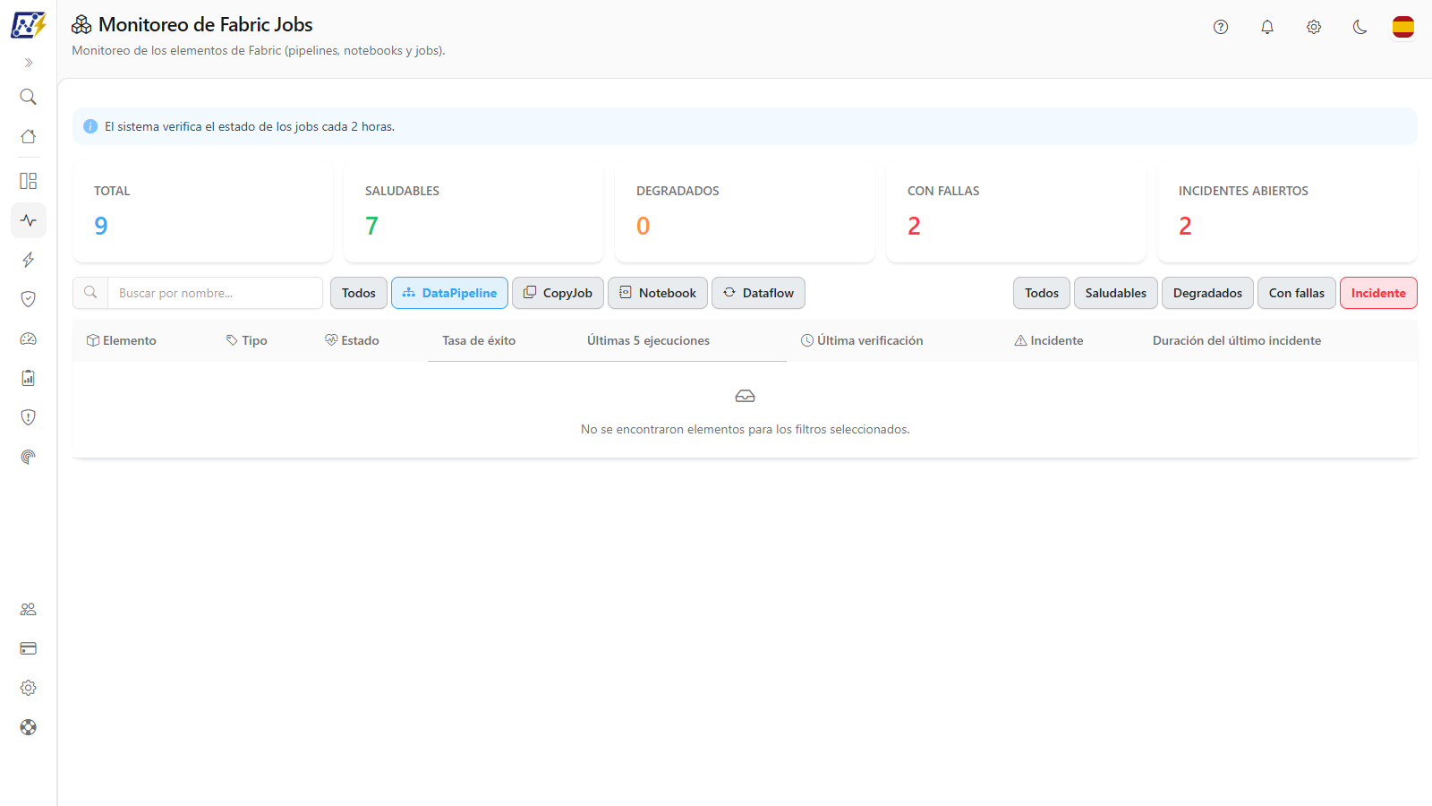Open the users group sidebar icon
This screenshot has height=806, width=1432.
click(x=29, y=609)
